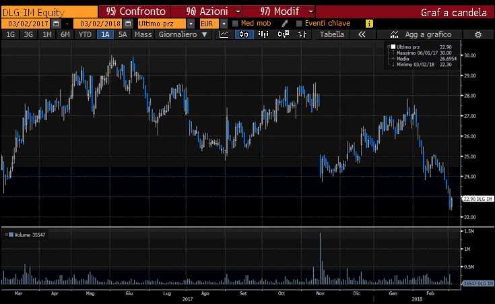Select the 1A time range tab
Screen dimensions: 495x304
point(105,34)
